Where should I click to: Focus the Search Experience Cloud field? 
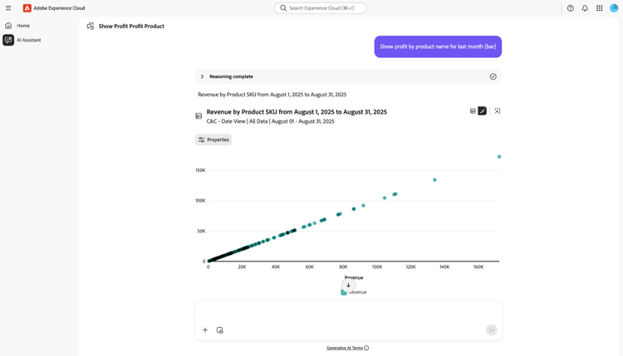[321, 8]
